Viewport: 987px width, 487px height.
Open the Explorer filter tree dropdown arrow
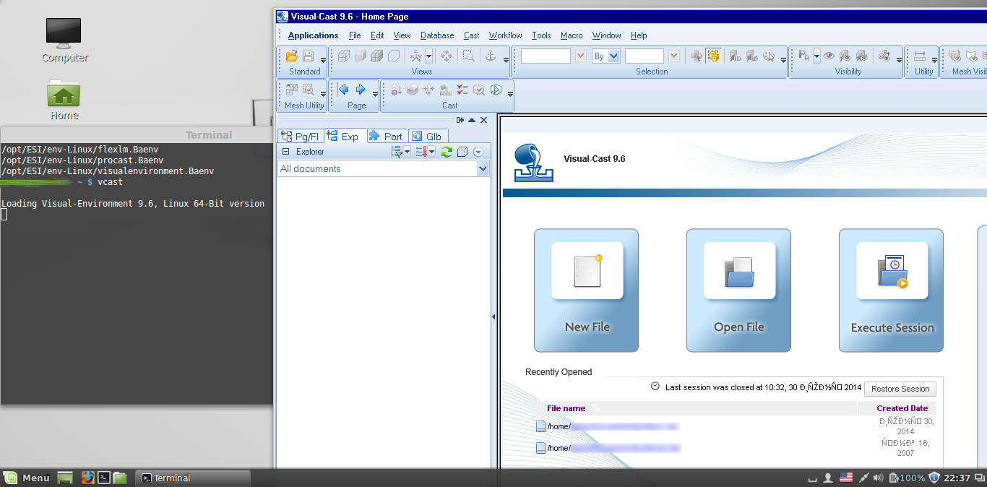pyautogui.click(x=407, y=152)
